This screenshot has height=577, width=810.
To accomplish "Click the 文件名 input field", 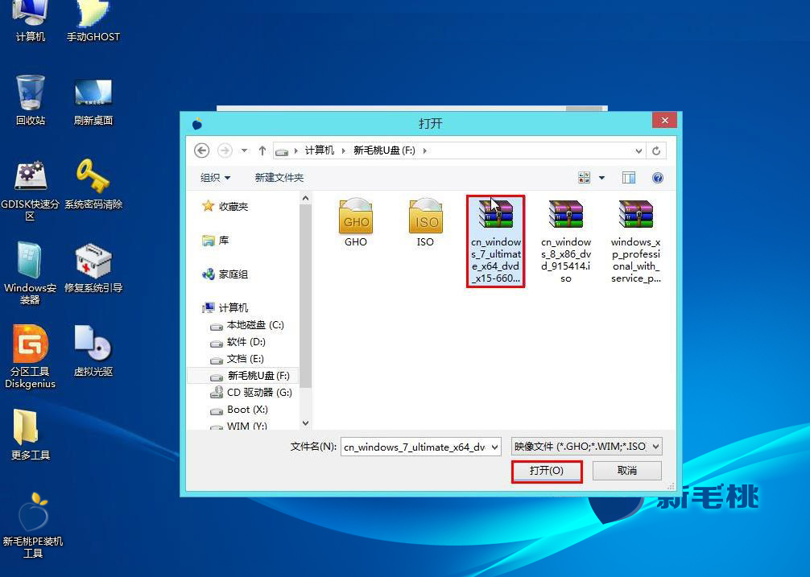I will click(415, 447).
